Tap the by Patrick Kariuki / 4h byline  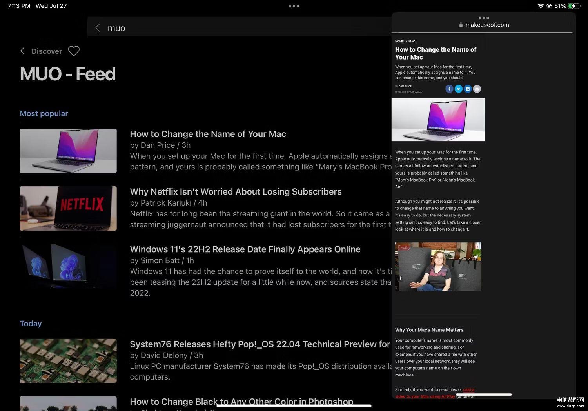[x=169, y=203]
